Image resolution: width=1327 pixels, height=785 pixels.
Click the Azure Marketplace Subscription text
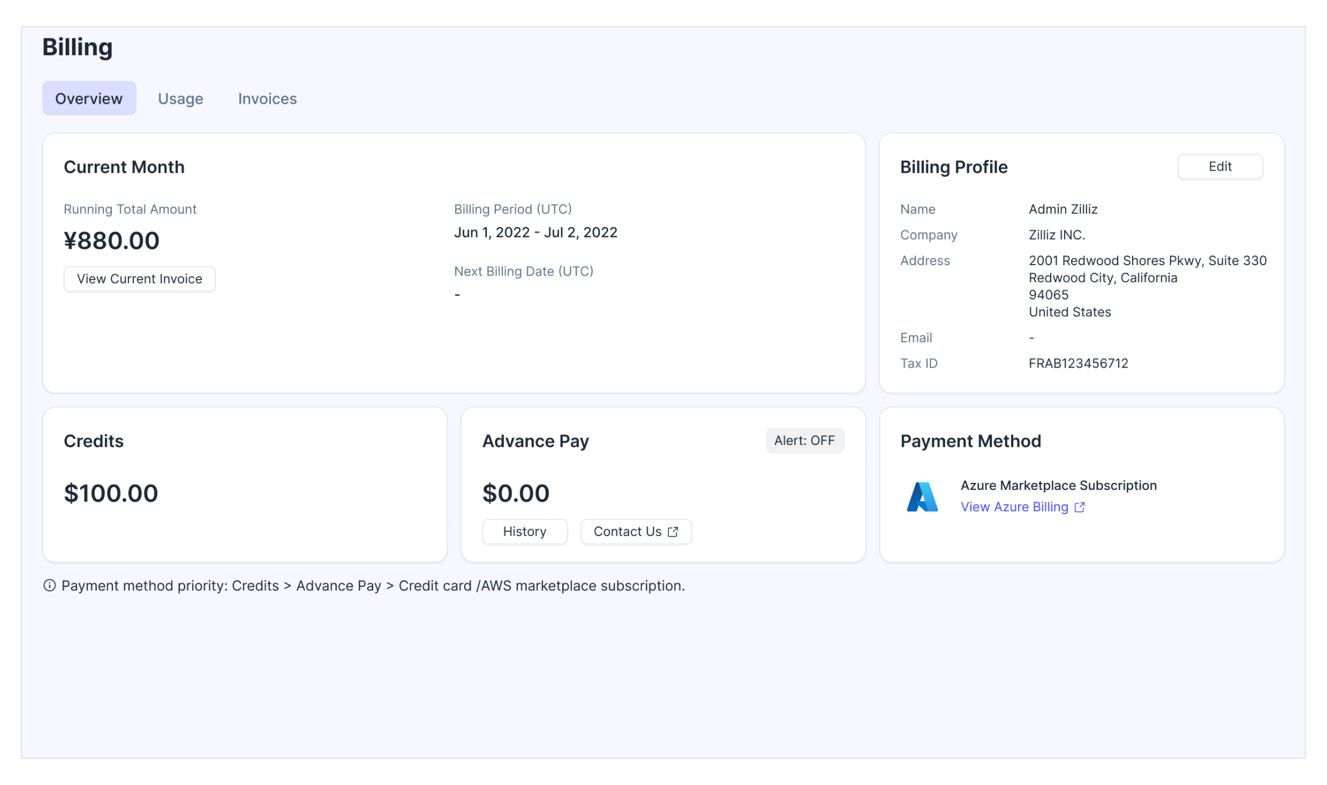pos(1059,485)
